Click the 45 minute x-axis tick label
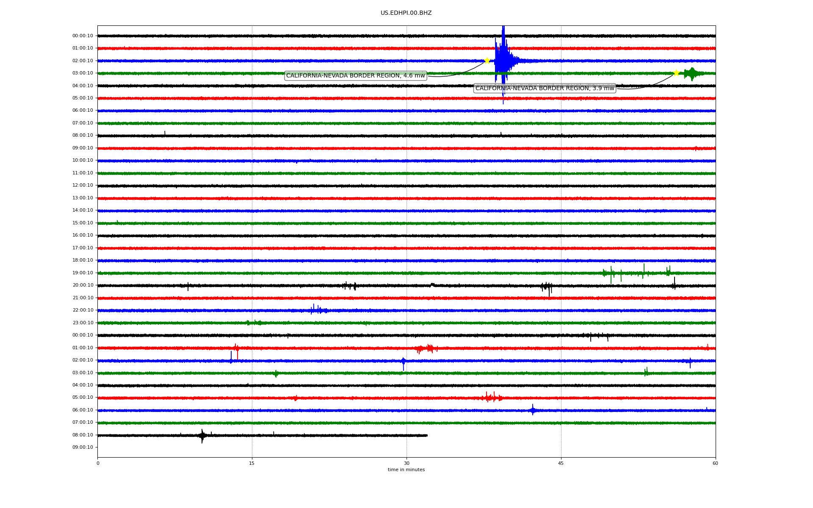This screenshot has width=813, height=508. 561,464
